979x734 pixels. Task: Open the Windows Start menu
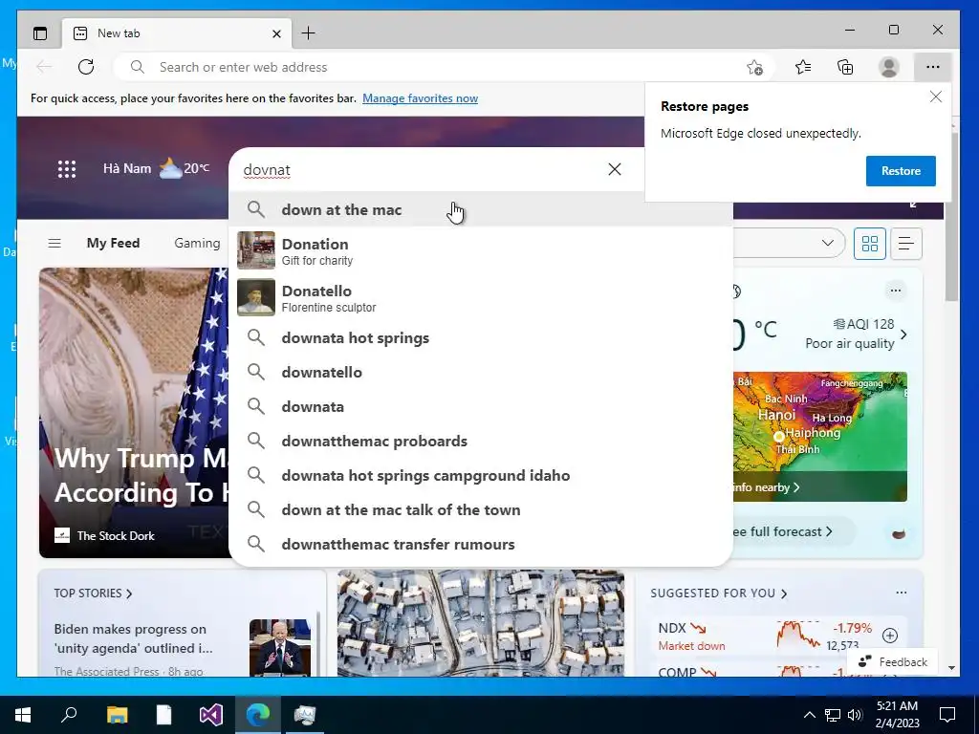tap(23, 715)
